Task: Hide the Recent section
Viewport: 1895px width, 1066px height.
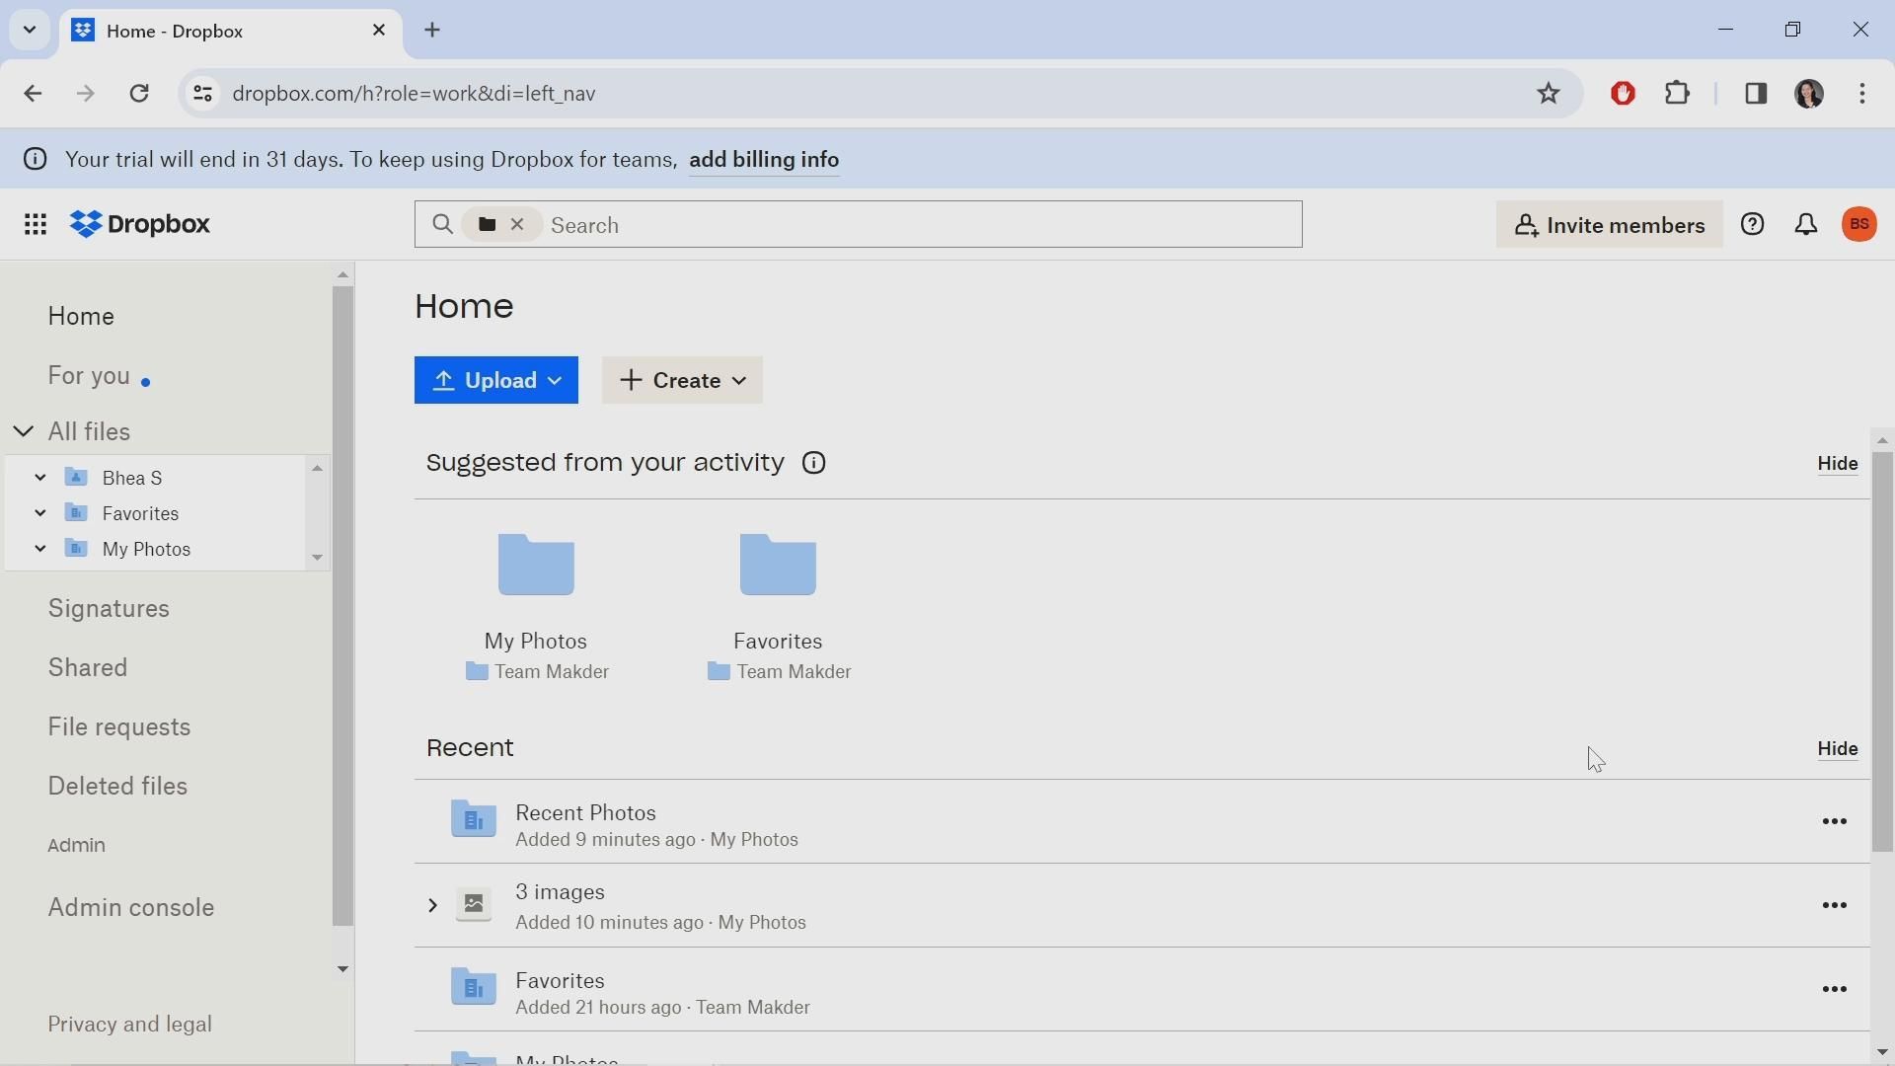Action: pos(1838,749)
